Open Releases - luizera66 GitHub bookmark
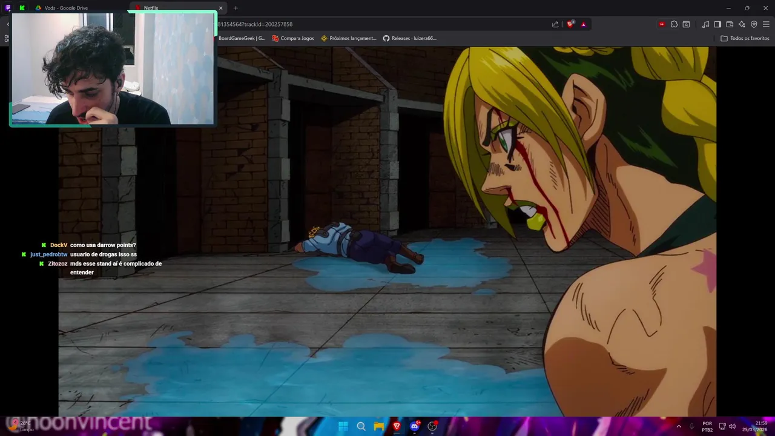The height and width of the screenshot is (436, 775). click(x=410, y=38)
